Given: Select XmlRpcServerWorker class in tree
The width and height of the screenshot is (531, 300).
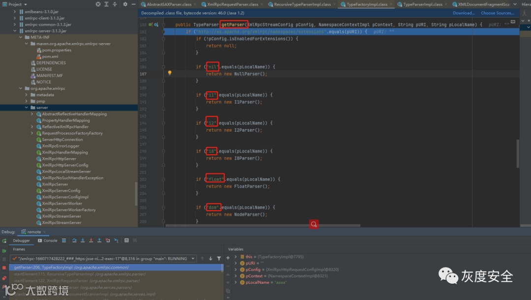Looking at the screenshot, I should [x=61, y=204].
